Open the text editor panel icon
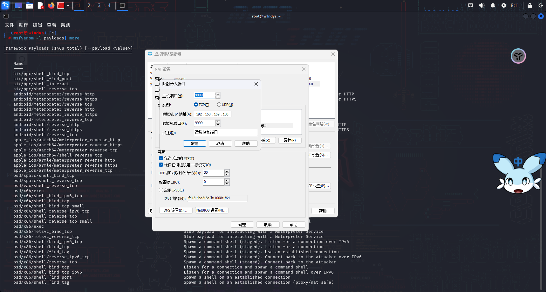This screenshot has height=292, width=546. pos(40,5)
